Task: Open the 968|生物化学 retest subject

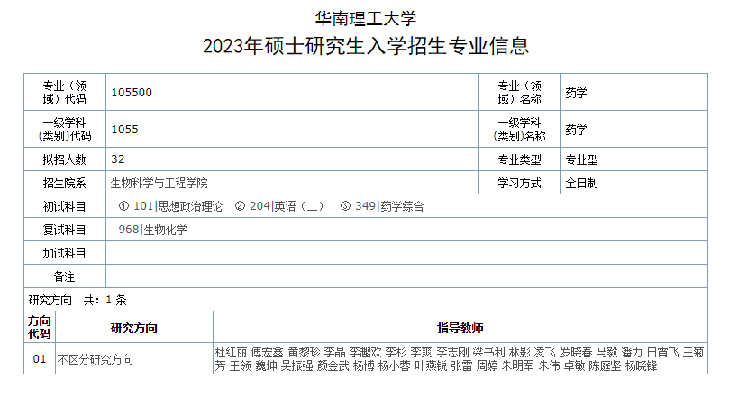Action: pos(153,230)
